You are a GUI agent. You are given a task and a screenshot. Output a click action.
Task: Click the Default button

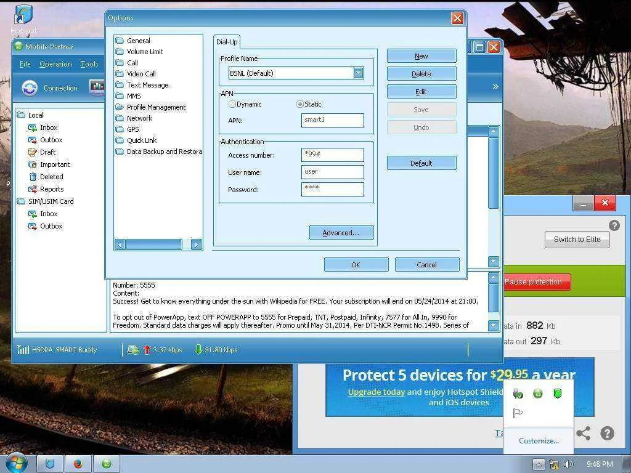tap(421, 163)
